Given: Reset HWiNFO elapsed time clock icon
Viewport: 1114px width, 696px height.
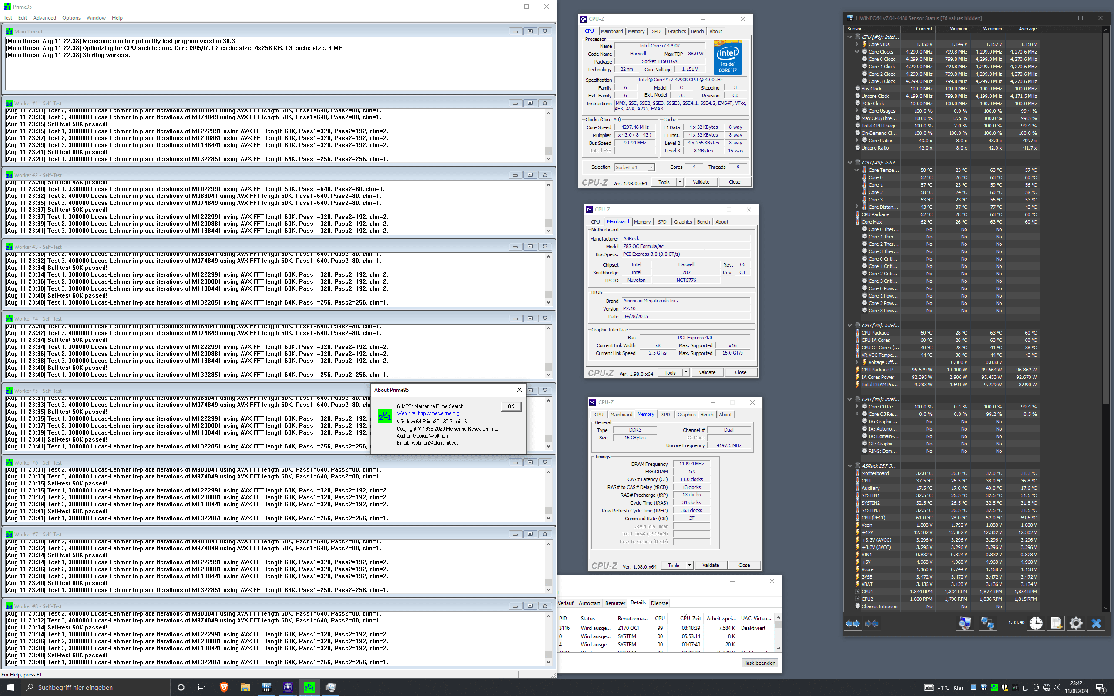Looking at the screenshot, I should pos(1036,623).
